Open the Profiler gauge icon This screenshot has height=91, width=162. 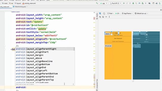tap(139, 3)
